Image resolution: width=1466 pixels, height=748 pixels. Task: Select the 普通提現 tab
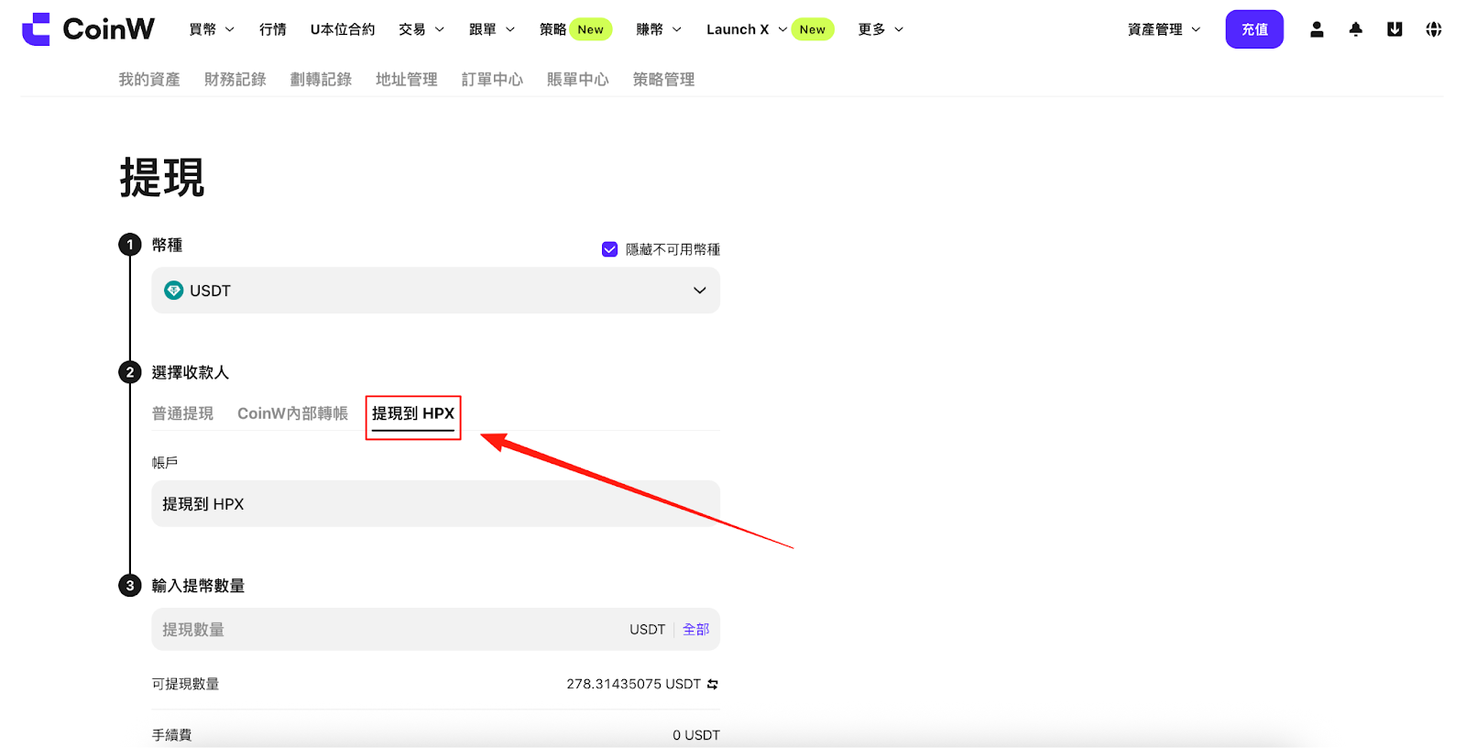pyautogui.click(x=182, y=413)
